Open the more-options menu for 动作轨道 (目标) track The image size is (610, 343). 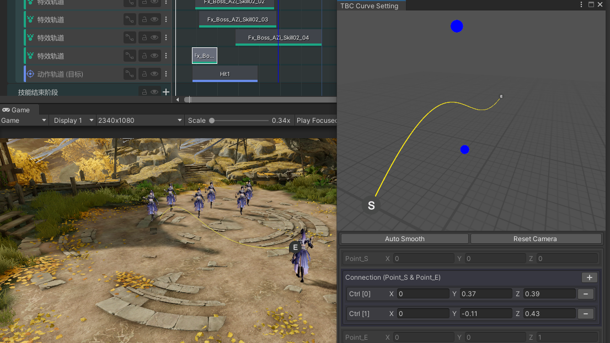[x=166, y=74]
